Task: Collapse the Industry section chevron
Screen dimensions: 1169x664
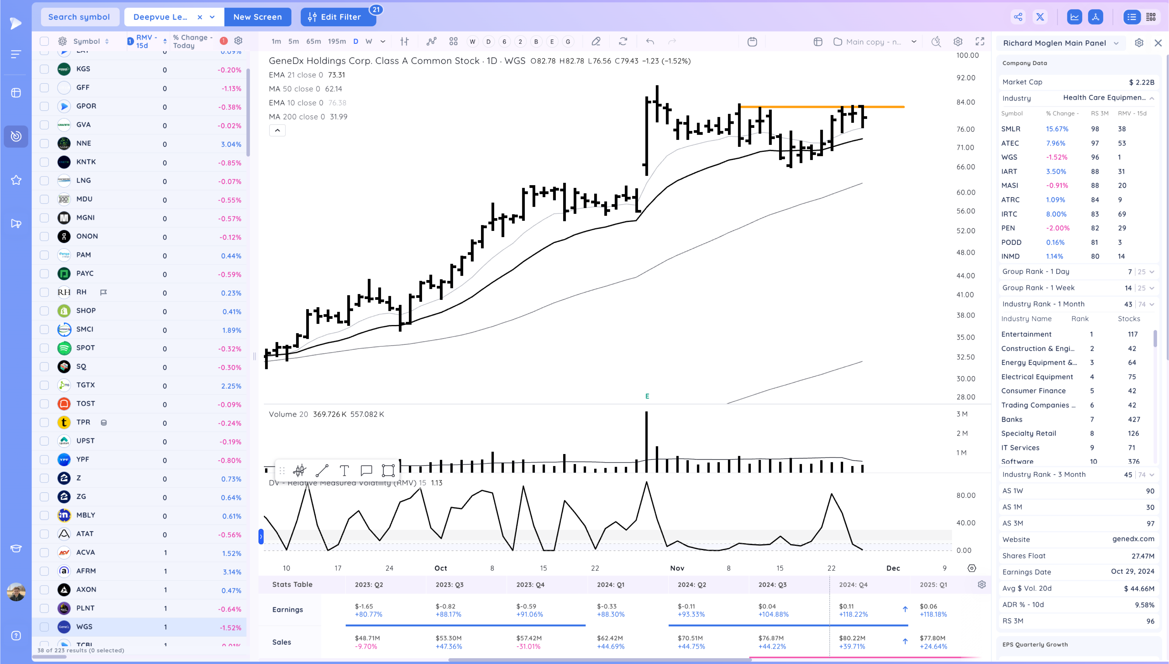Action: click(x=1152, y=98)
